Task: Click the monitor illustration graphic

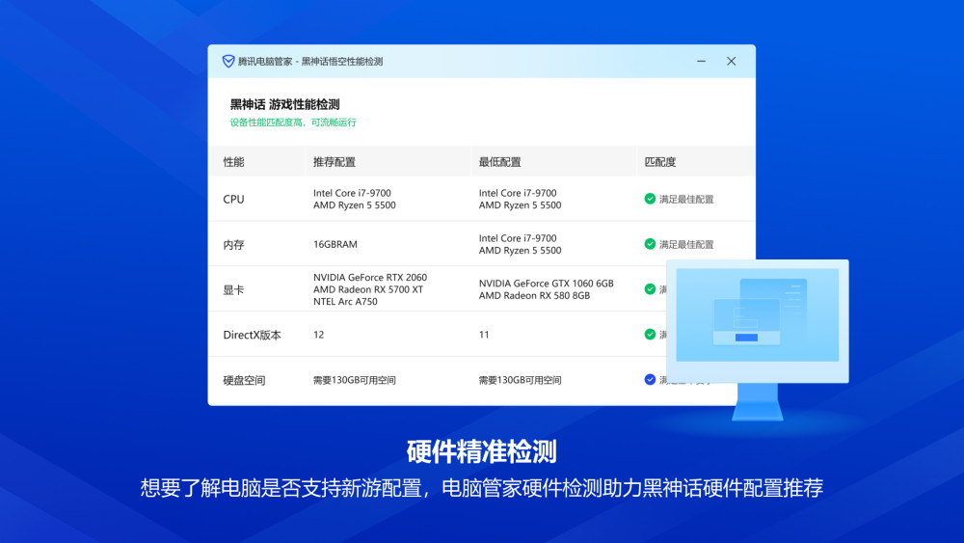Action: click(758, 339)
